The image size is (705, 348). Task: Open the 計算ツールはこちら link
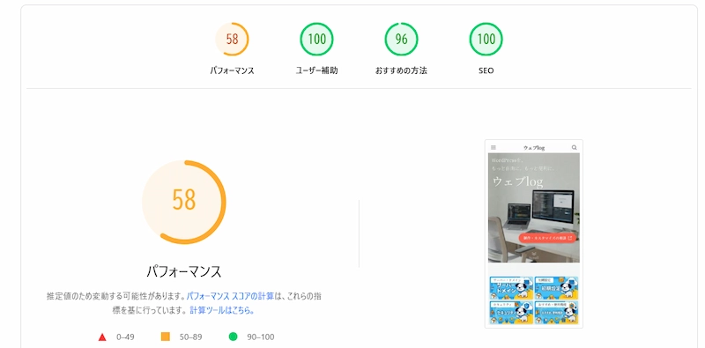coord(222,310)
